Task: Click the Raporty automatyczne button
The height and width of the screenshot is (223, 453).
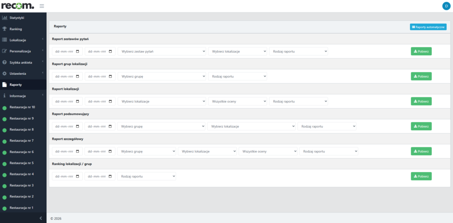Action: [x=428, y=27]
